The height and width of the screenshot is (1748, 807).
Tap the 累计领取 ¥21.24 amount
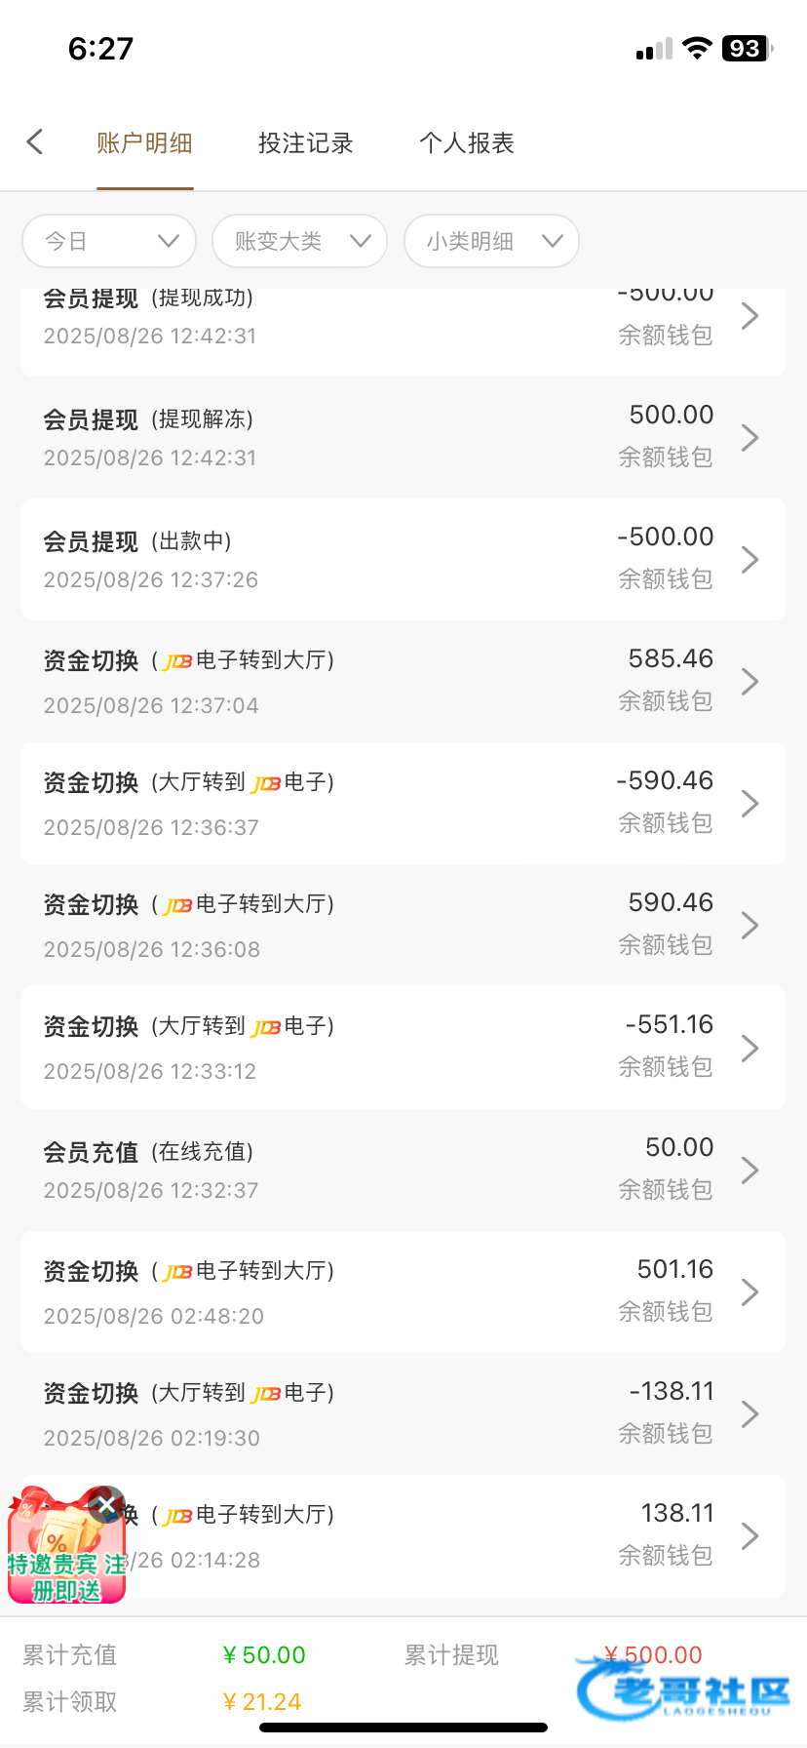point(262,1702)
